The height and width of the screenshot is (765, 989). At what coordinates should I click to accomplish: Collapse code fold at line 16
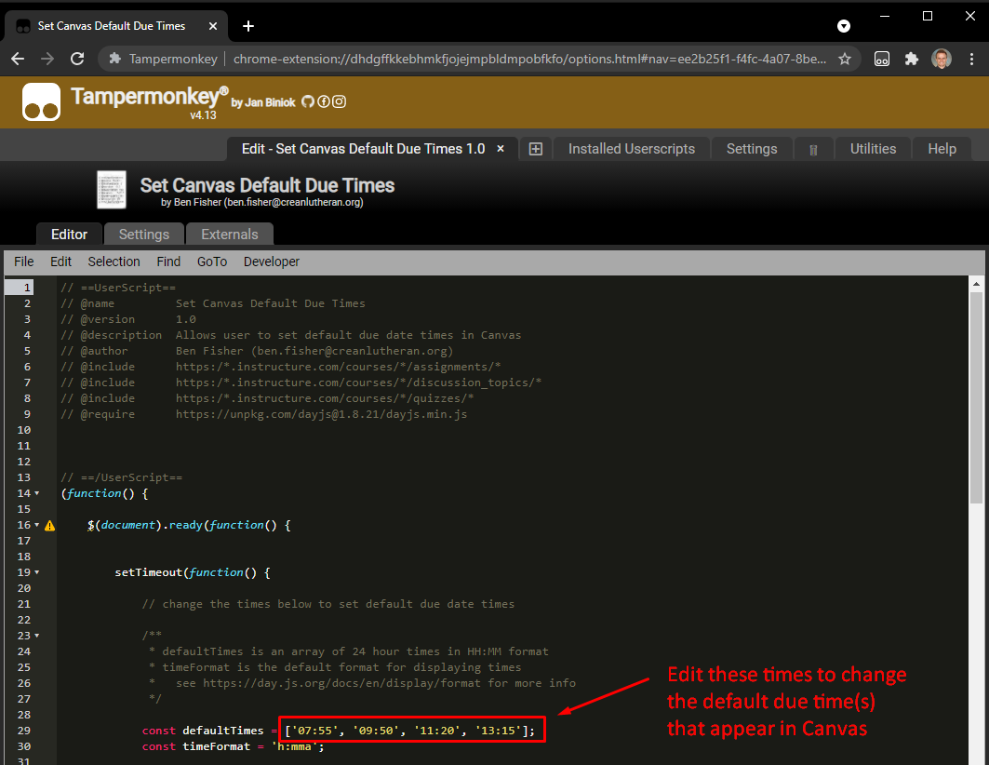click(36, 525)
